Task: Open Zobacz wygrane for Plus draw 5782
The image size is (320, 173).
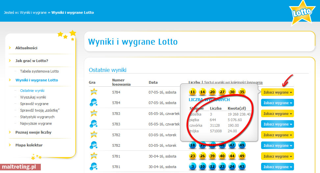Action: (x=277, y=145)
